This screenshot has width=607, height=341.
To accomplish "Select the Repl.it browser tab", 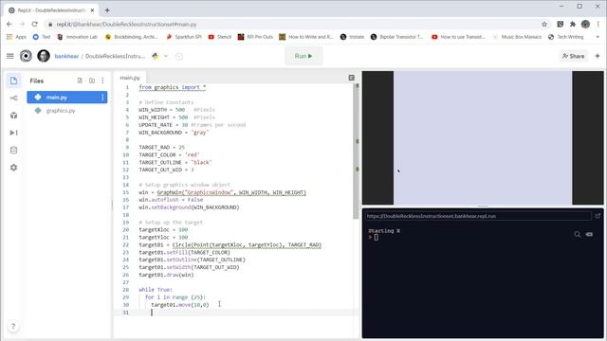I will tap(51, 10).
